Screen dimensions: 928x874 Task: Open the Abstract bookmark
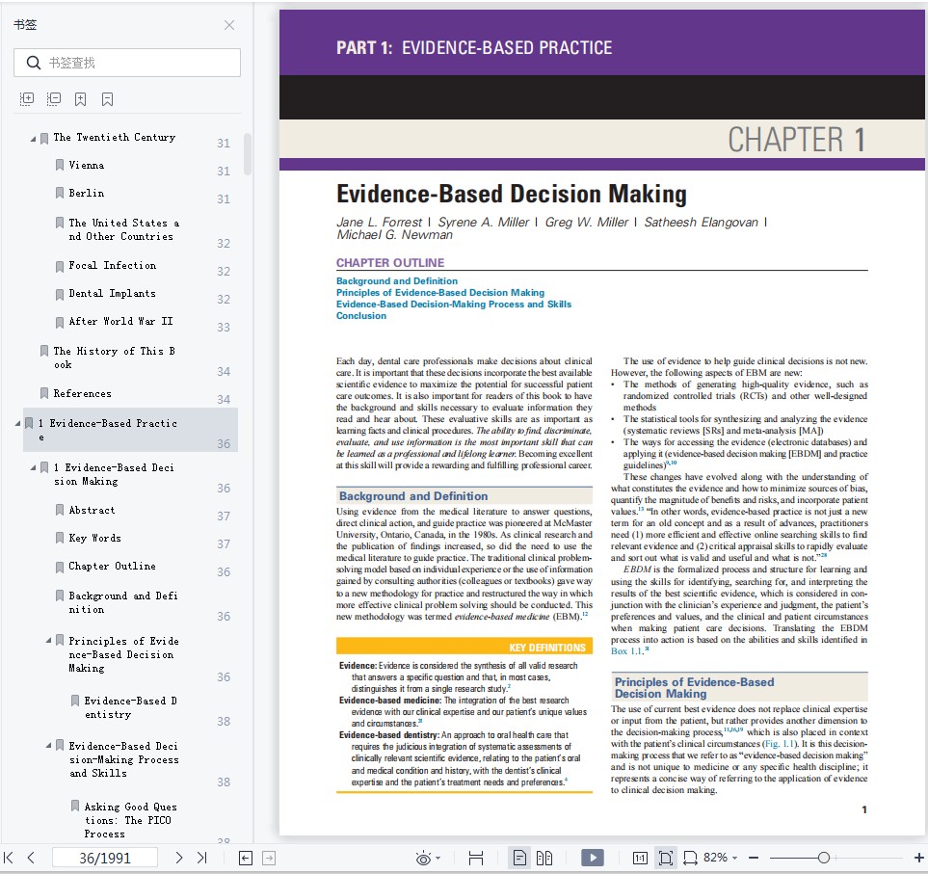(92, 510)
